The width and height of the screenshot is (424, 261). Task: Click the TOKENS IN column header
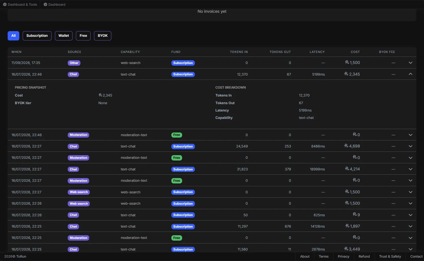(x=239, y=52)
